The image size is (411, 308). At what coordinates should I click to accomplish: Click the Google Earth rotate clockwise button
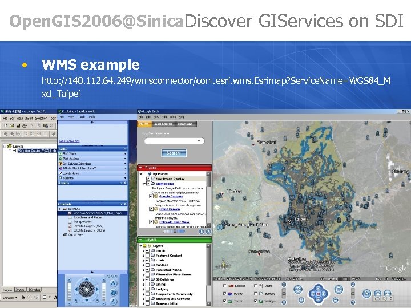pyautogui.click(x=339, y=289)
